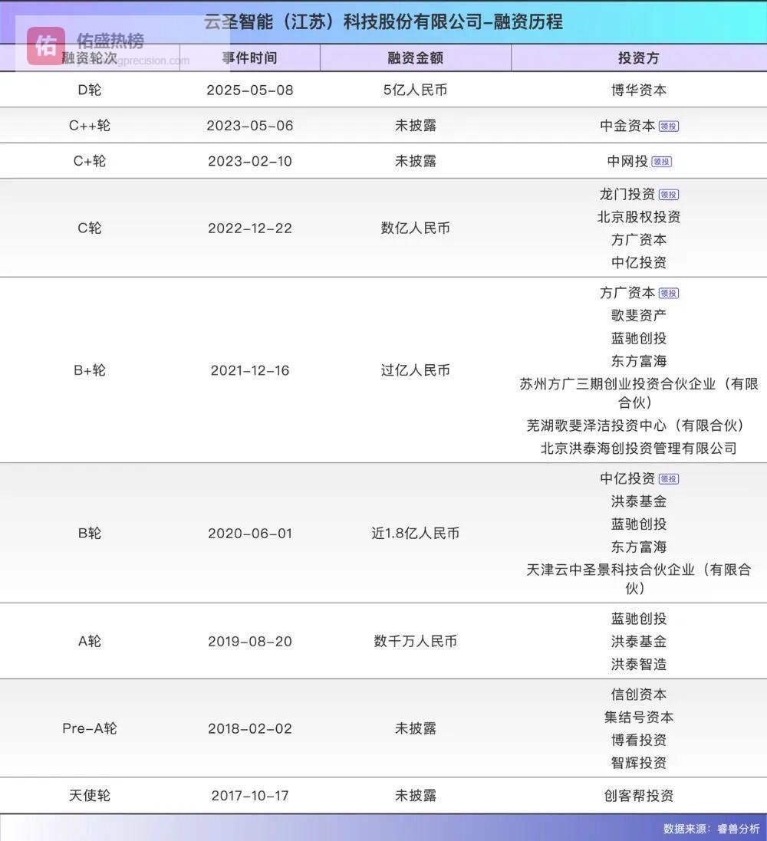Open the 北京股权投资 investor link
Image resolution: width=767 pixels, height=841 pixels.
coord(638,217)
